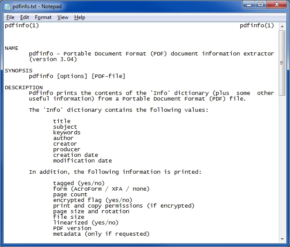Image resolution: width=290 pixels, height=247 pixels.
Task: Click the word 'subject' in list
Action: pyautogui.click(x=65, y=127)
